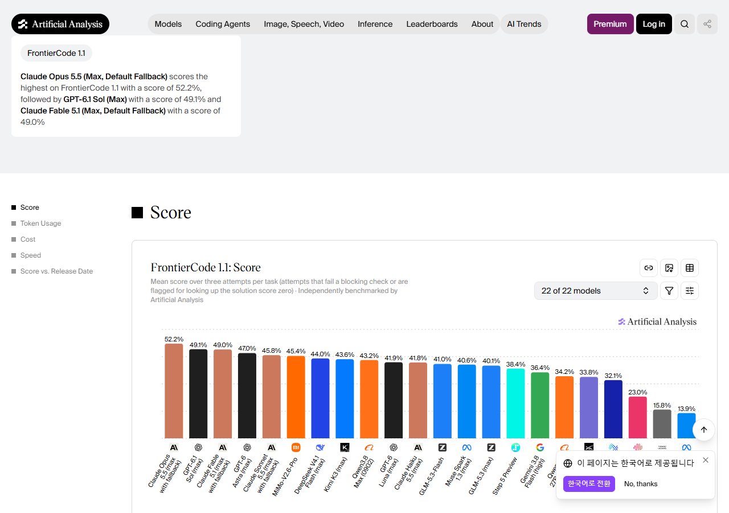The width and height of the screenshot is (729, 513).
Task: Open the chart settings sliders icon
Action: click(690, 291)
